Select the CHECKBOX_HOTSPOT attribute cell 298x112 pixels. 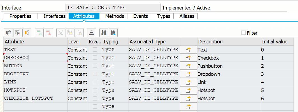(36, 99)
